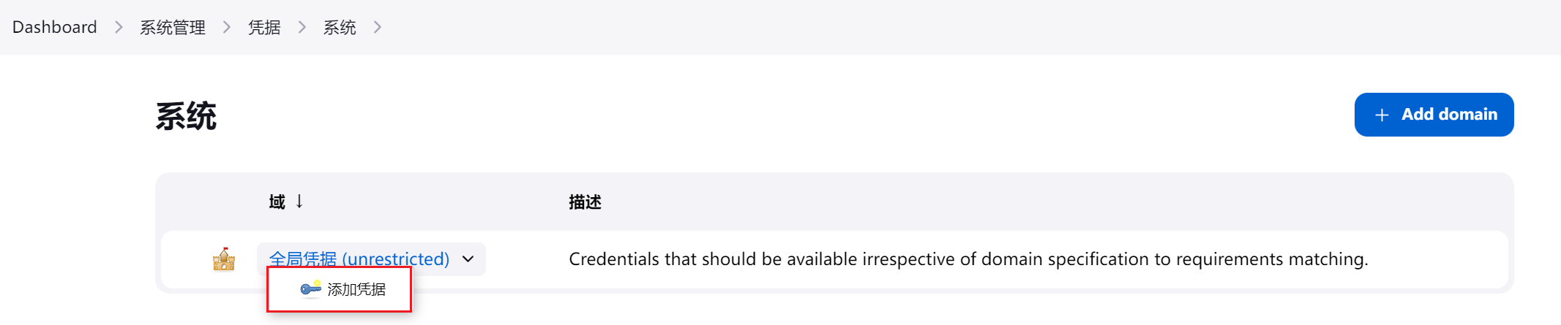1561x325 pixels.
Task: Click the castle icon for global credentials domain
Action: click(x=224, y=259)
